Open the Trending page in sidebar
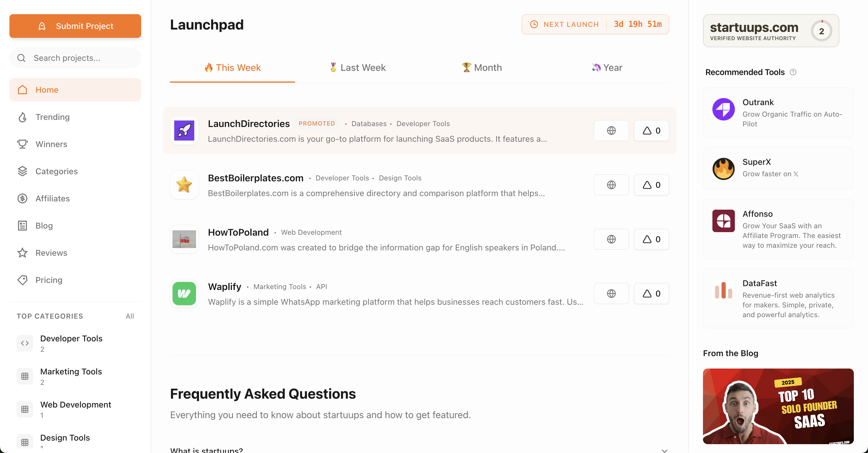The width and height of the screenshot is (868, 453). pyautogui.click(x=53, y=117)
